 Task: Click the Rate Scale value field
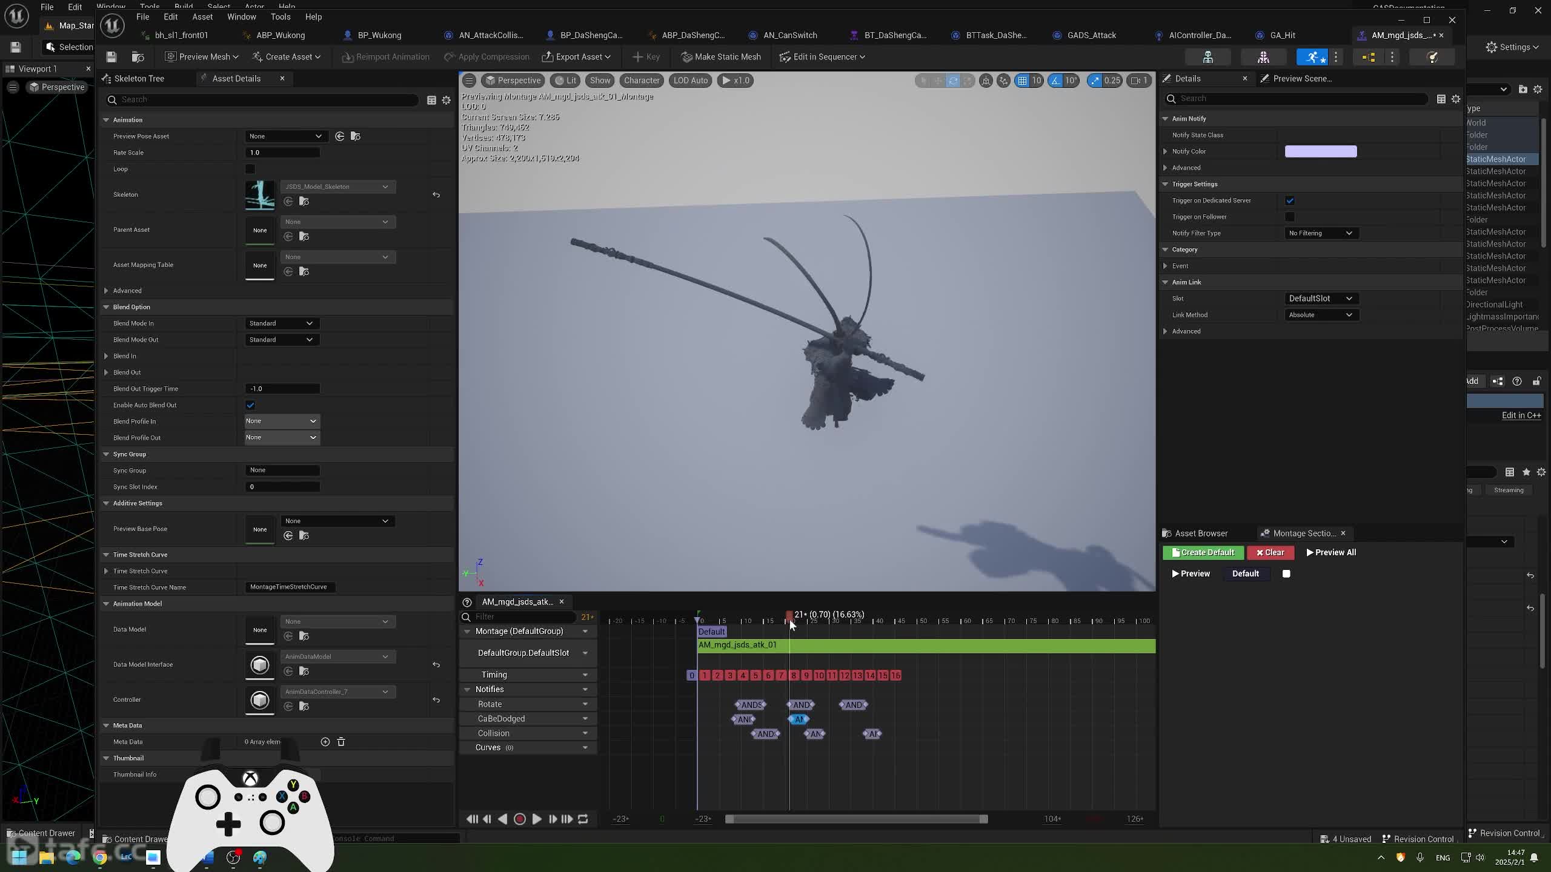click(282, 153)
